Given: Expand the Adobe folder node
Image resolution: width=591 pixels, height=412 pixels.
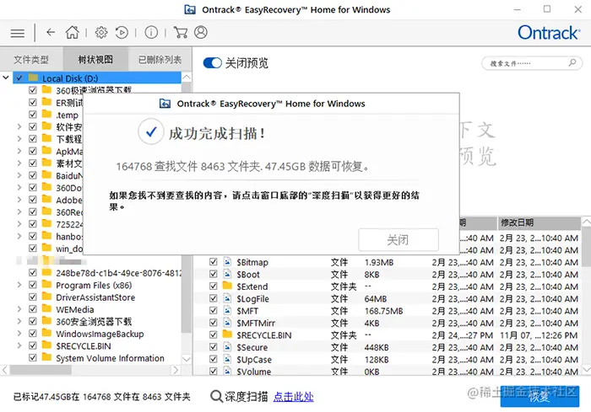Looking at the screenshot, I should 19,200.
